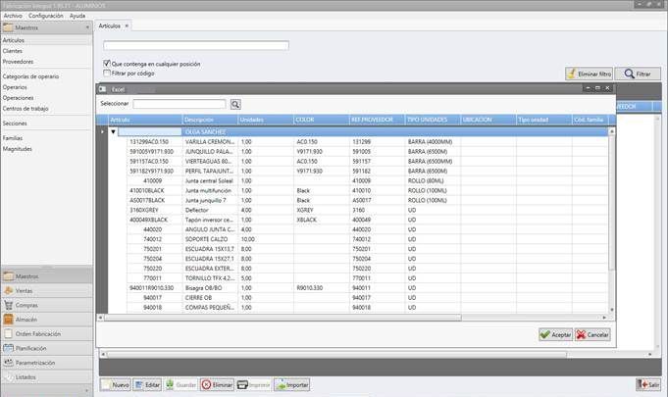The height and width of the screenshot is (397, 668).
Task: Sort by the TIPO UNIDADES column header
Action: click(x=433, y=120)
